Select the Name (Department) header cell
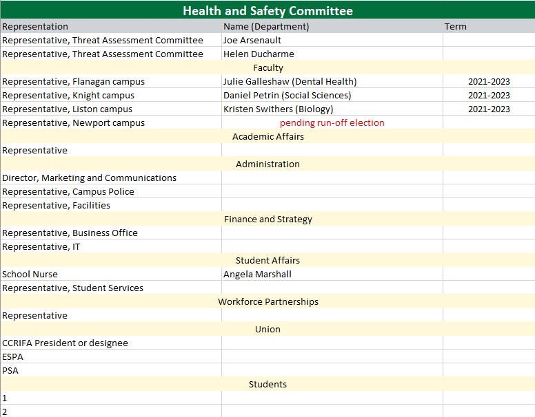 click(266, 26)
